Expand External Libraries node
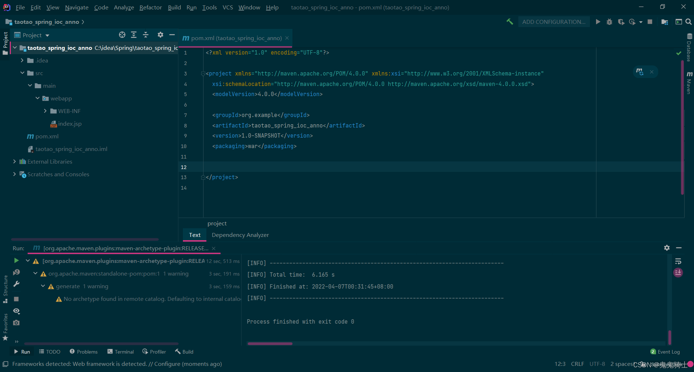 [x=14, y=161]
